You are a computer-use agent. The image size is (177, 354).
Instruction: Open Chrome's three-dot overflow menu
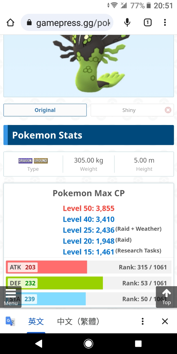pyautogui.click(x=165, y=22)
